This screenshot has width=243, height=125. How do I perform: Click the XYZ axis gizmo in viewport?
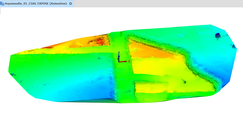(x=124, y=57)
